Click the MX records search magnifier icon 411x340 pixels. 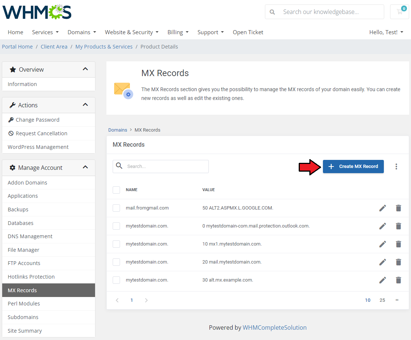click(x=119, y=166)
